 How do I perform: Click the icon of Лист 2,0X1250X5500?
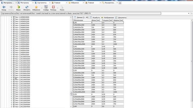(14, 103)
